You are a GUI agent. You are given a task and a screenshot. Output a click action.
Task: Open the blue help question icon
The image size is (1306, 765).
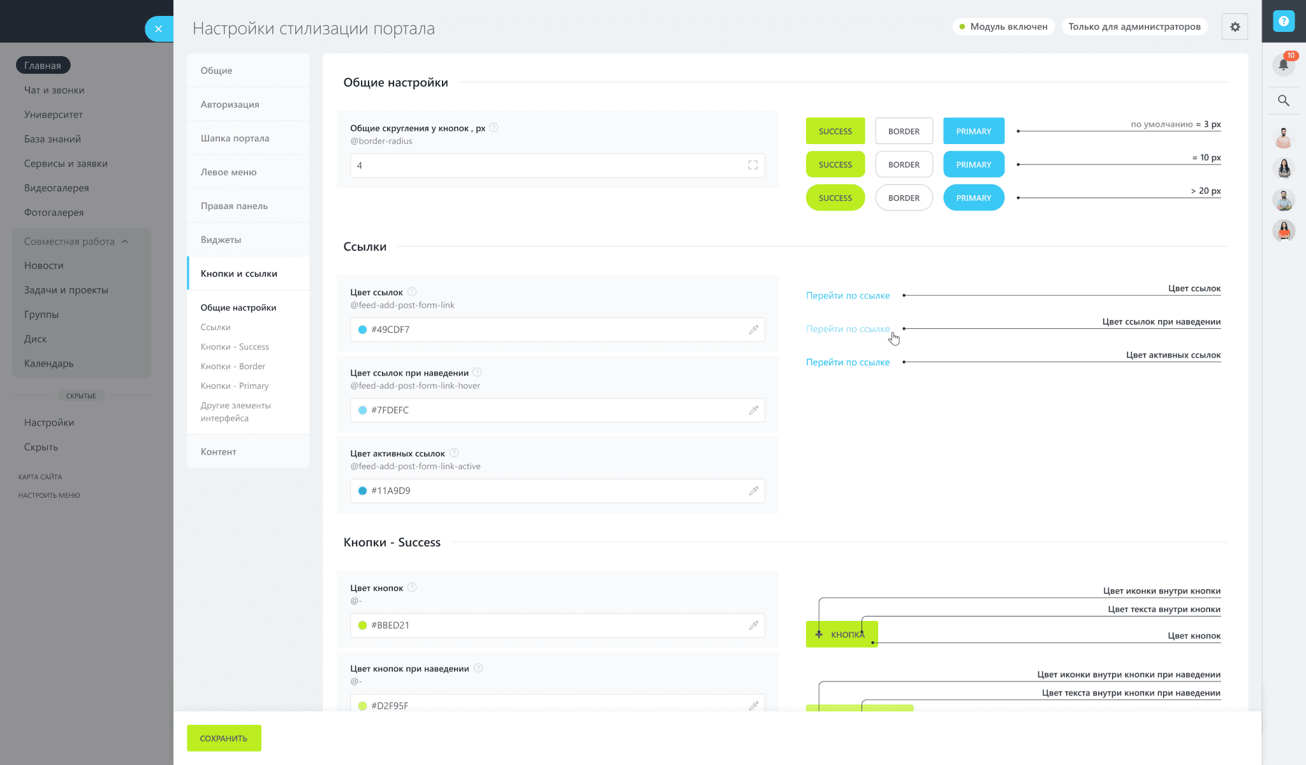(1283, 21)
